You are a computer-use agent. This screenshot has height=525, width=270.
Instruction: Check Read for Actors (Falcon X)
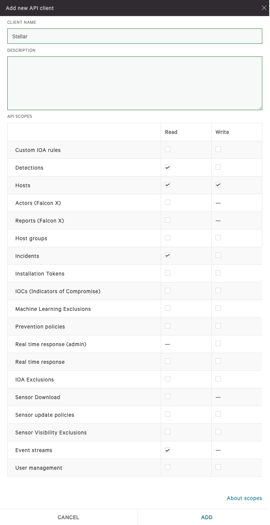click(x=168, y=202)
